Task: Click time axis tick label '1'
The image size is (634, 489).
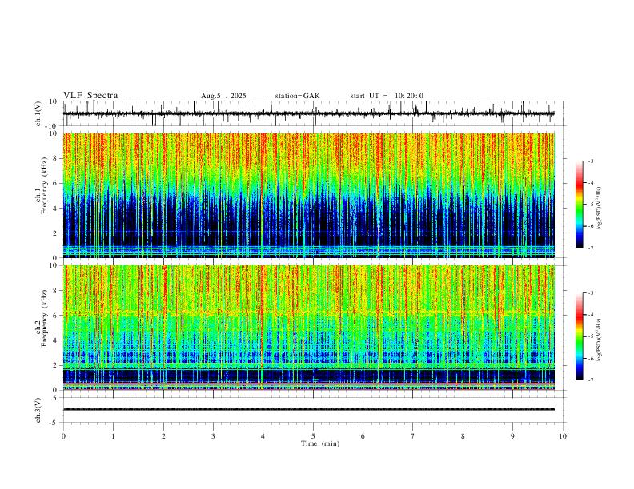Action: 113,436
